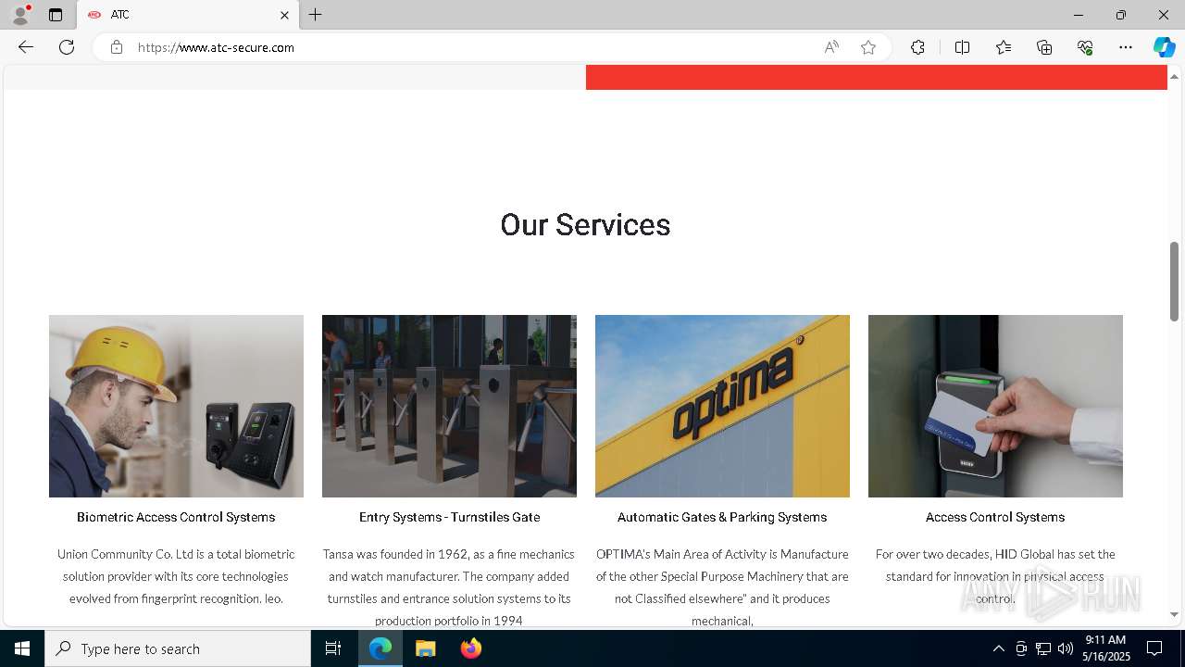Open Favorites list icon
The width and height of the screenshot is (1185, 667).
[x=1004, y=47]
